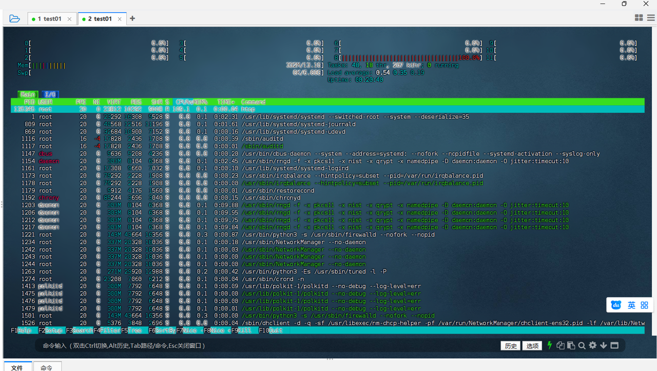Add a new session tab with plus
657x371 pixels.
[132, 18]
